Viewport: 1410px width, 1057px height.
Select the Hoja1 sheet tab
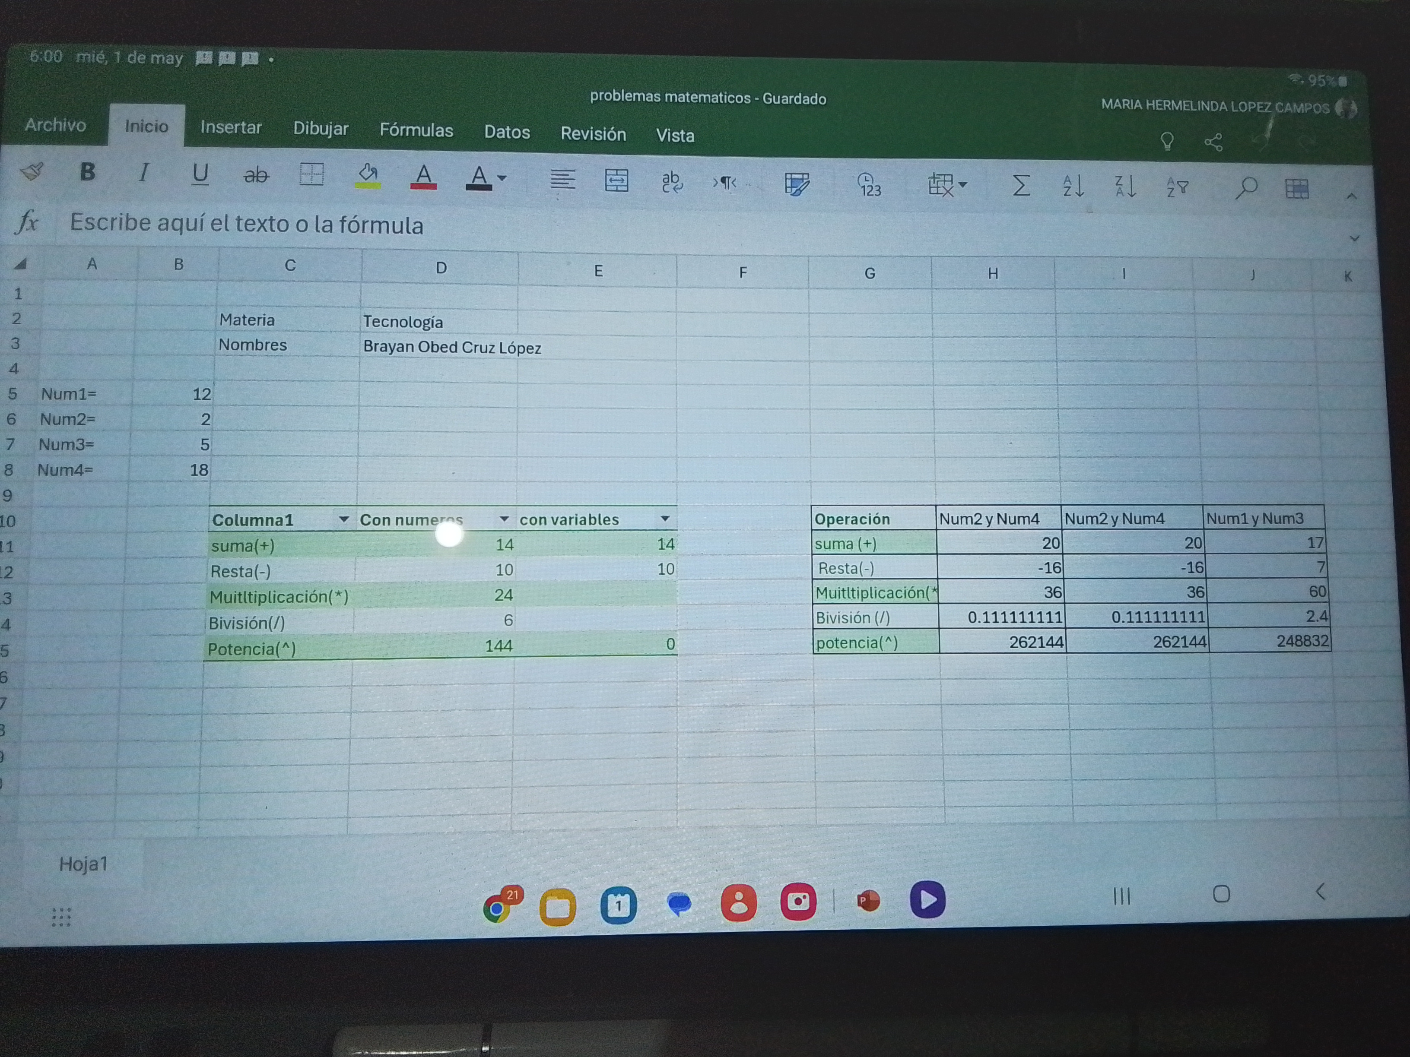(x=83, y=864)
